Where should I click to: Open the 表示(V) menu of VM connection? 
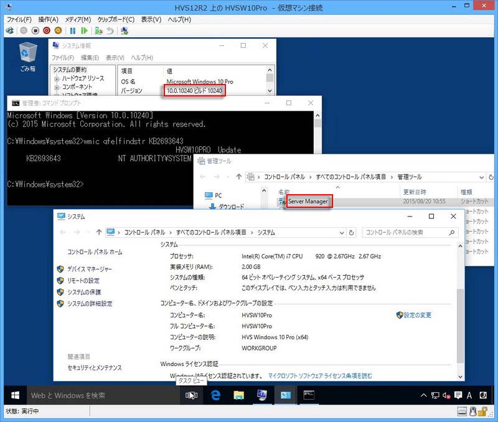tap(151, 20)
